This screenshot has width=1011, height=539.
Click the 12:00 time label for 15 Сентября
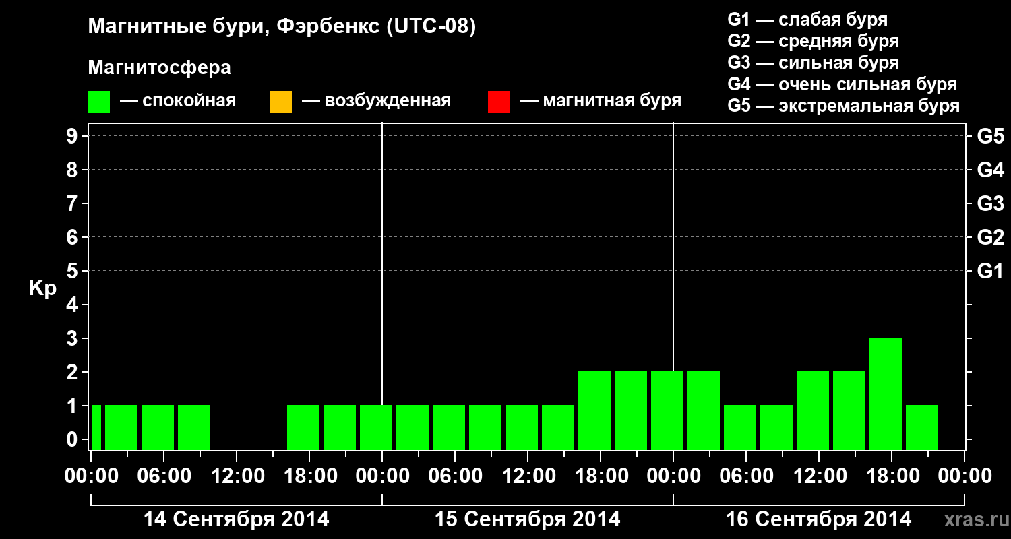tap(528, 476)
